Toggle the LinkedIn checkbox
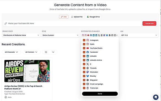This screenshot has width=161, height=101. pos(84,56)
